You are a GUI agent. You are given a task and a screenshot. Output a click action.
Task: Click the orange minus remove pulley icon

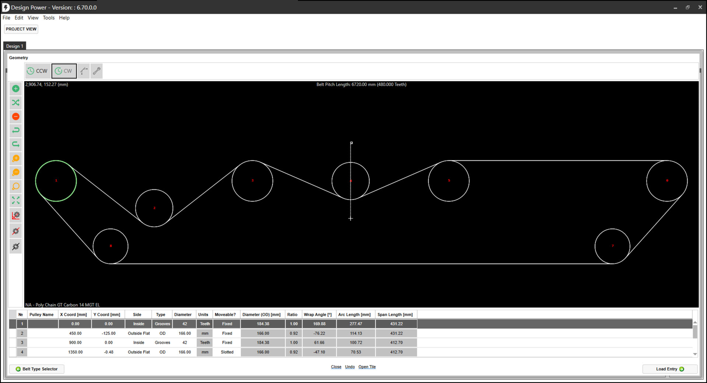pyautogui.click(x=16, y=117)
